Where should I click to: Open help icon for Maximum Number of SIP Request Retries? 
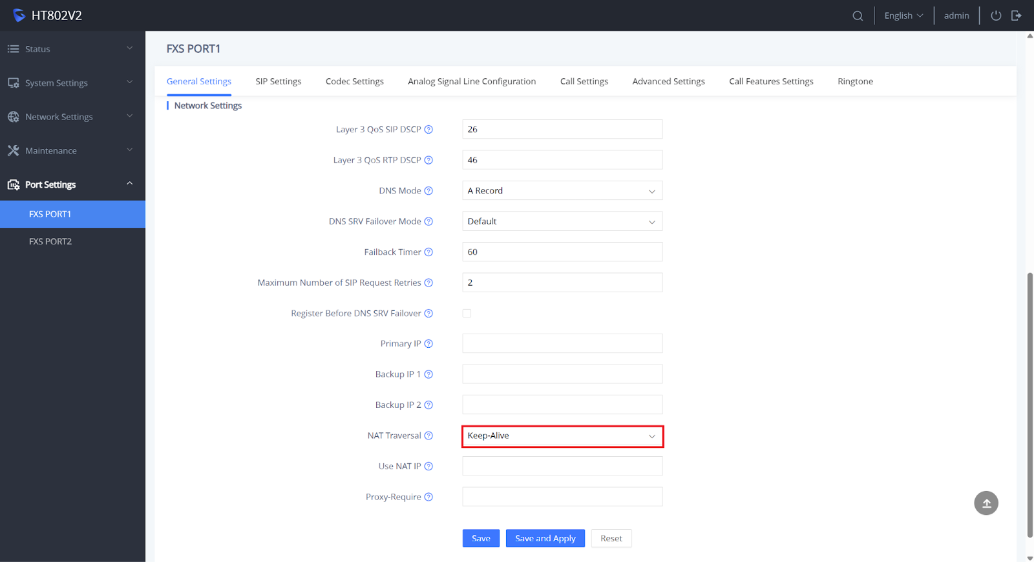(428, 283)
